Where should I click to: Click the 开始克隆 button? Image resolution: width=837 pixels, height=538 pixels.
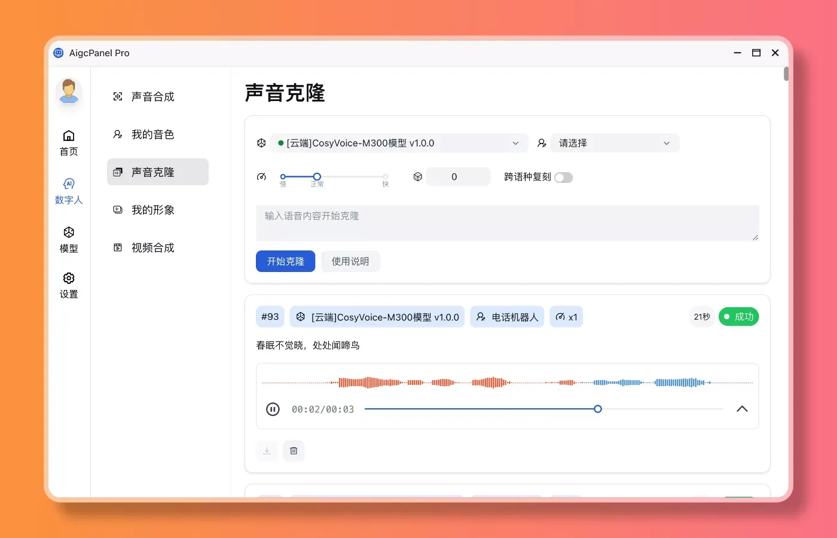pyautogui.click(x=285, y=261)
